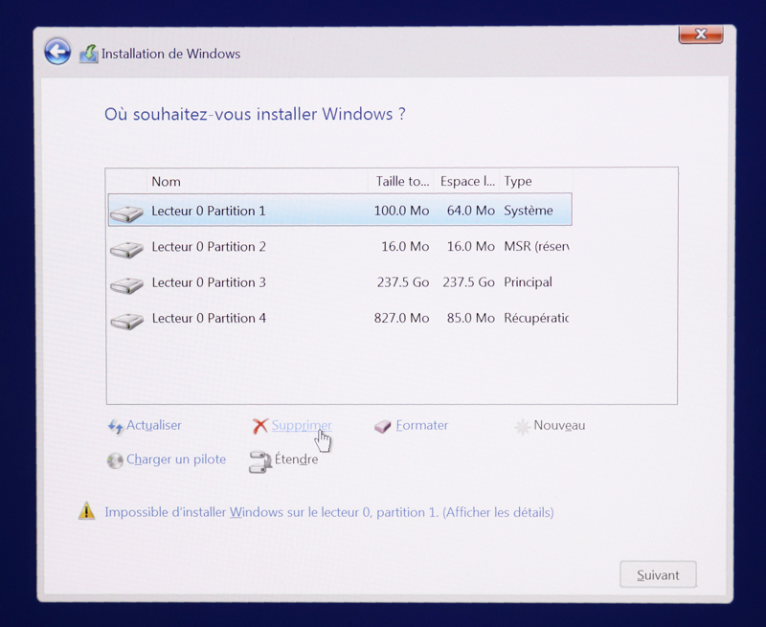Sort by the Taille totale column header
Screen dimensions: 766x627
click(400, 182)
